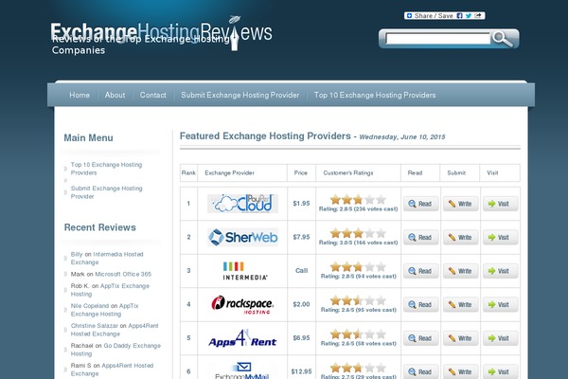The width and height of the screenshot is (568, 379).
Task: Open Rob K.'s AppTix Exchange Hosting review
Action: click(x=110, y=290)
